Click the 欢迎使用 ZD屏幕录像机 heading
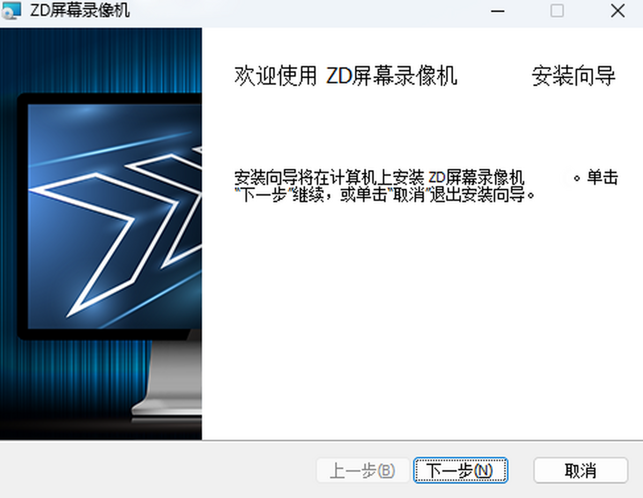The width and height of the screenshot is (643, 498). point(346,76)
